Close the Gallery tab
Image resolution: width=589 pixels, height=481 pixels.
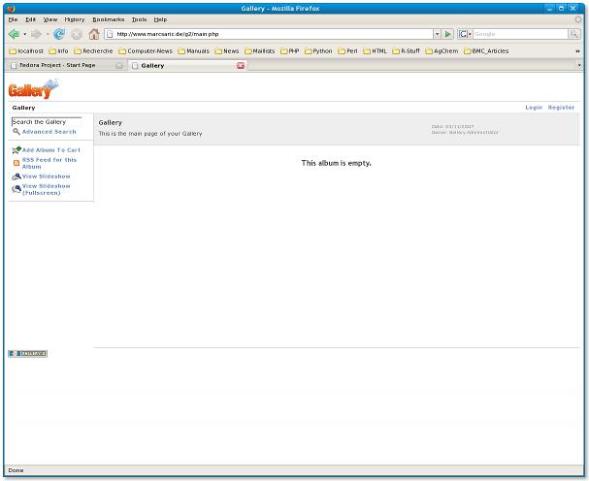point(241,65)
